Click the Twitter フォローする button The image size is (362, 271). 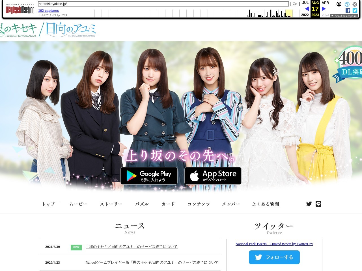point(274,257)
